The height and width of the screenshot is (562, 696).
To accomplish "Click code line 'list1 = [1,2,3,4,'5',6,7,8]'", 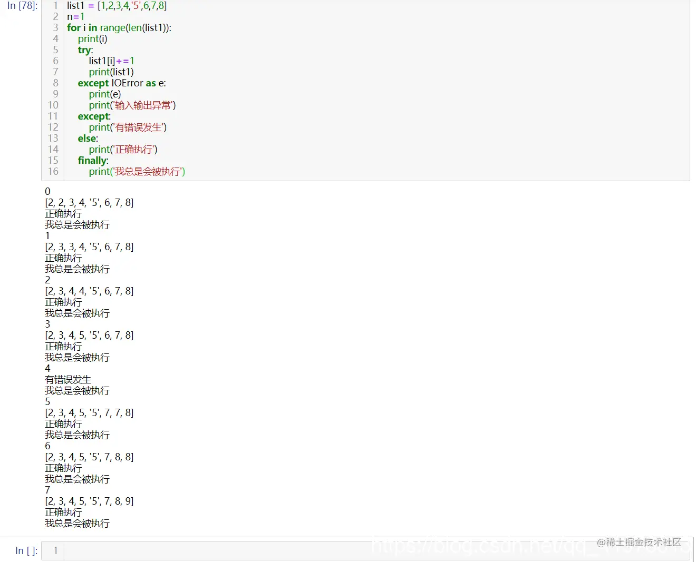I will coord(117,6).
